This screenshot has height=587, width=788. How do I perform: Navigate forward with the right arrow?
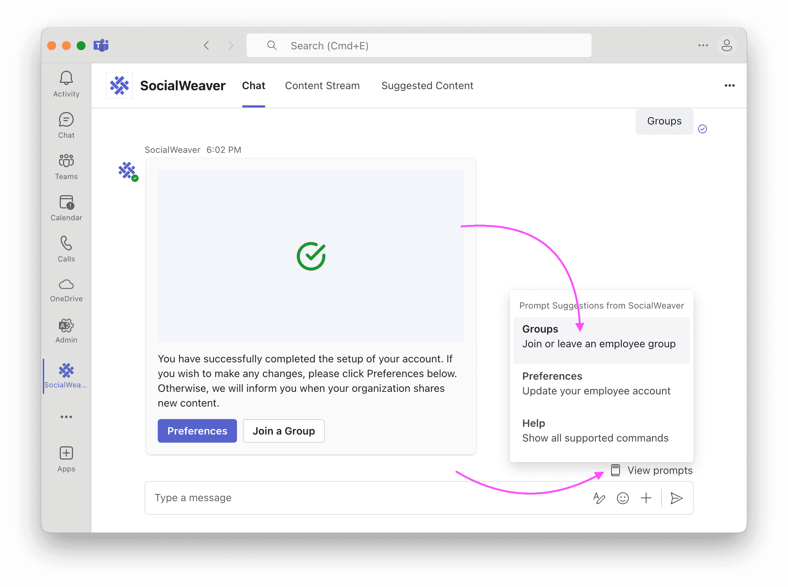(231, 45)
